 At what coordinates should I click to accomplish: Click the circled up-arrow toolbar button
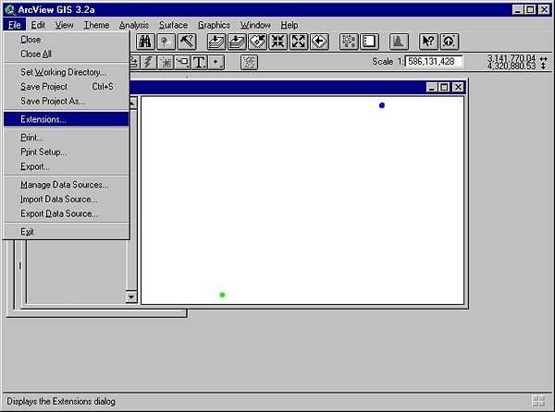450,42
